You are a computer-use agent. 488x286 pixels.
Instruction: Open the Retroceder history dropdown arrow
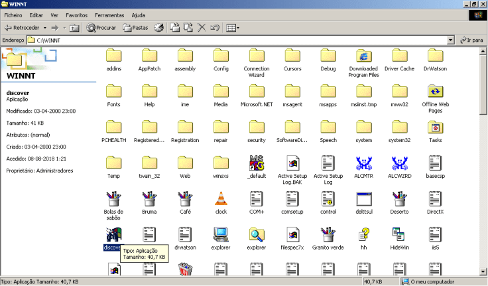pyautogui.click(x=45, y=28)
